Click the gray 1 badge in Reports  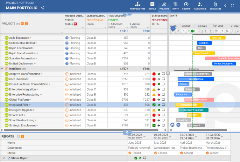coord(18,137)
